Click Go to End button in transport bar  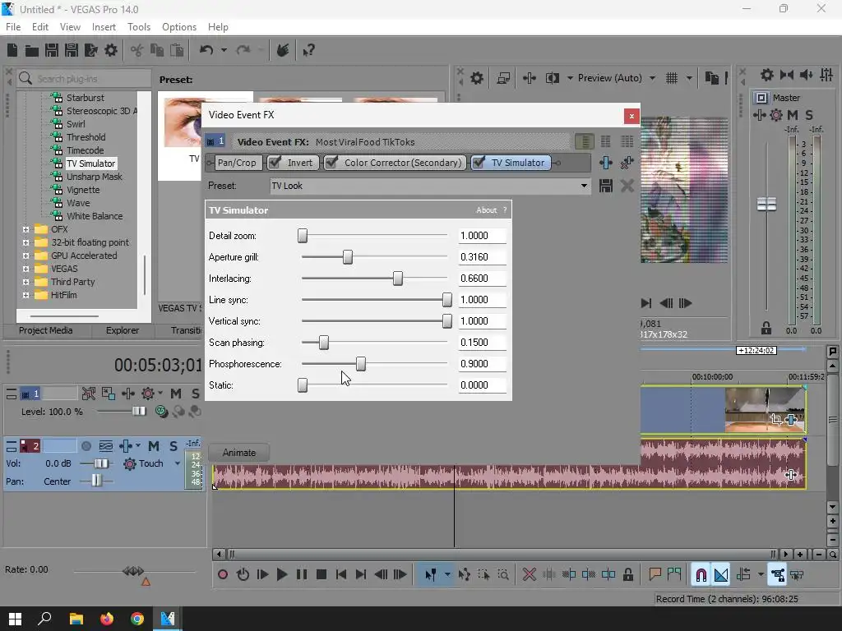click(x=361, y=574)
